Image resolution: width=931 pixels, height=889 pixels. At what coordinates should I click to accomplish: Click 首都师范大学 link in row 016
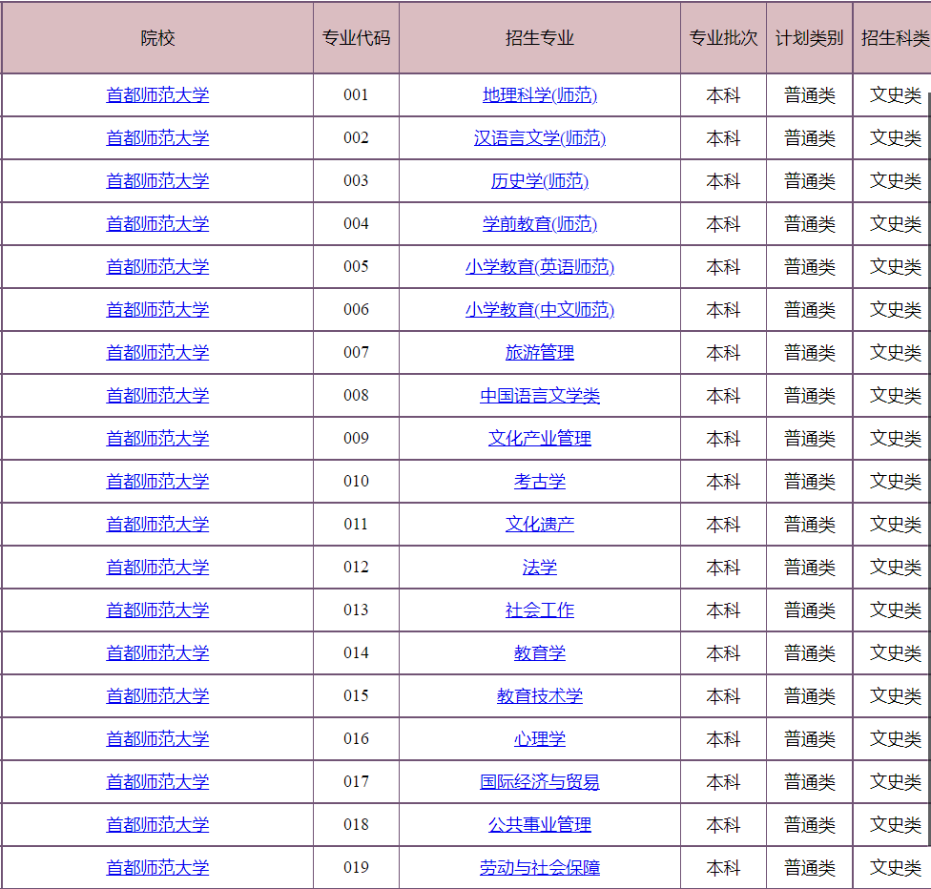coord(157,738)
